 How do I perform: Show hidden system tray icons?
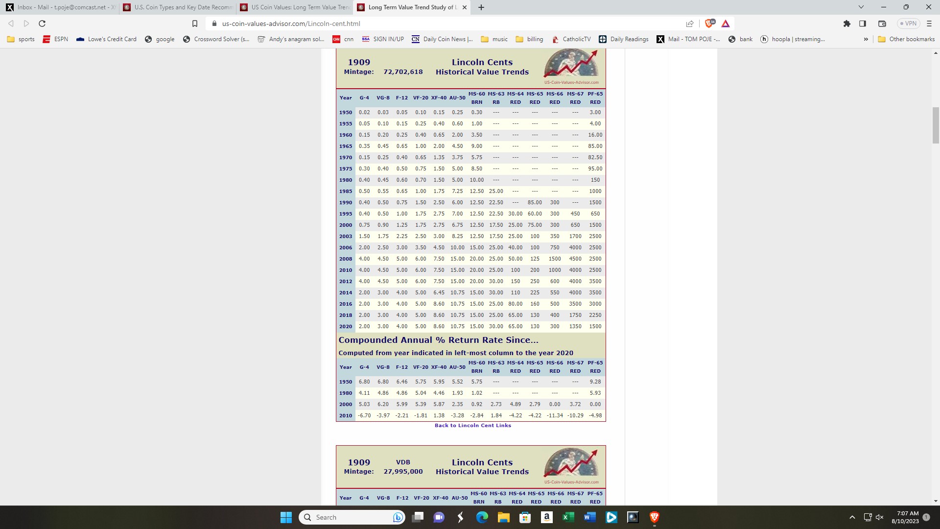(852, 517)
